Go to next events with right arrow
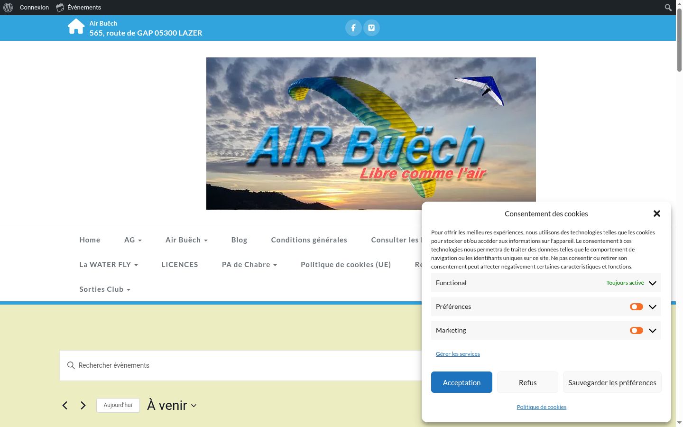 pyautogui.click(x=83, y=405)
